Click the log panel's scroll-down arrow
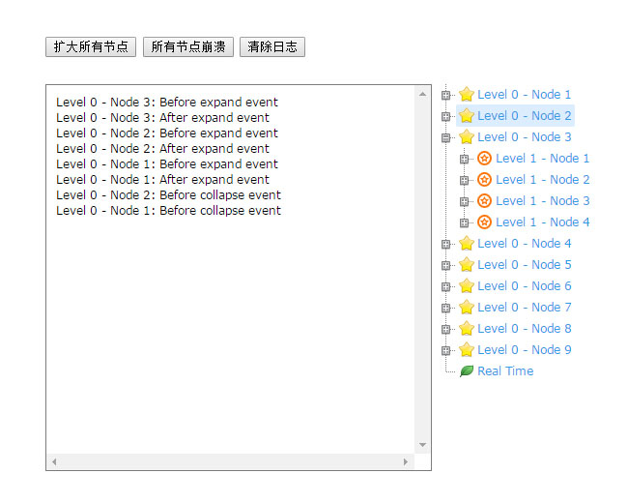The width and height of the screenshot is (628, 503). (422, 445)
